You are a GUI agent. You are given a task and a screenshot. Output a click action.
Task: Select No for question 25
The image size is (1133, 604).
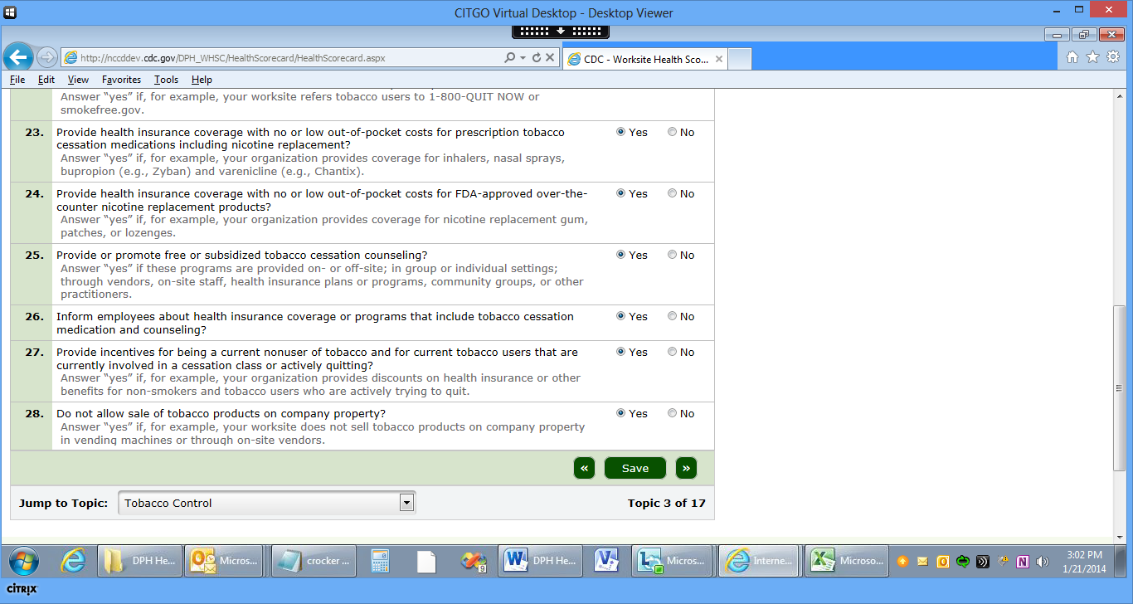point(672,255)
